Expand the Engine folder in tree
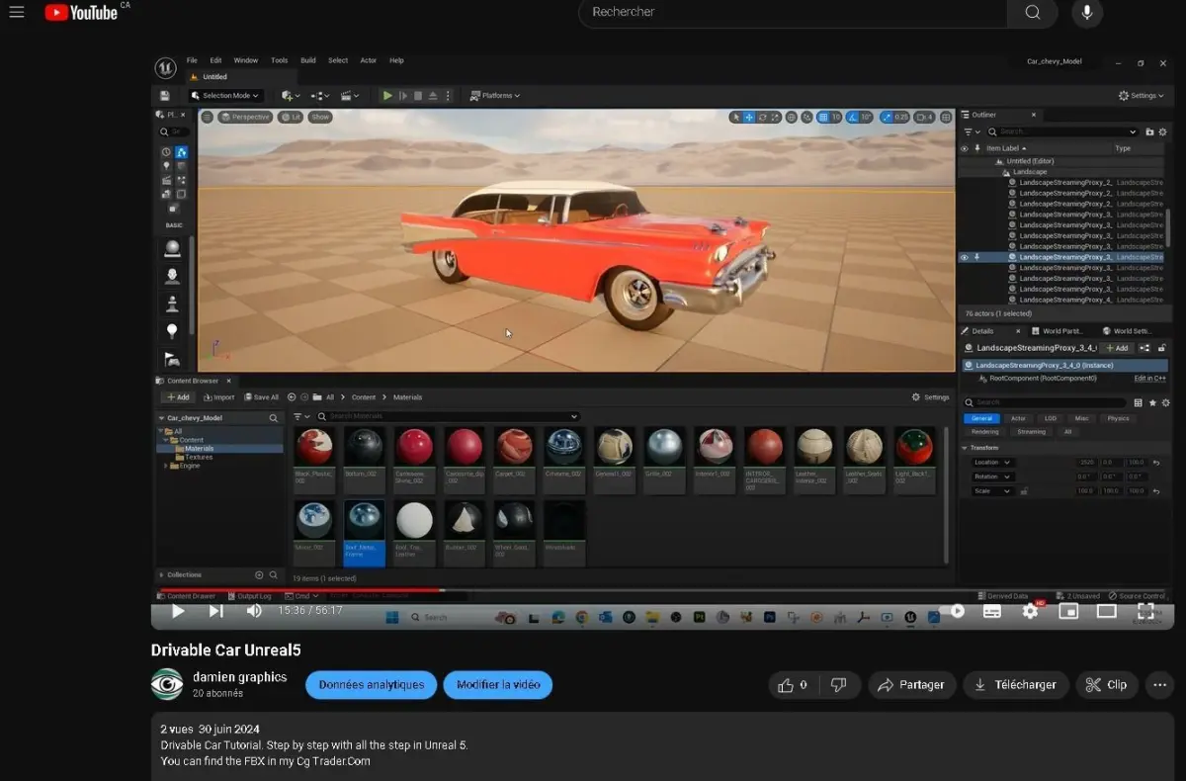Viewport: 1186px width, 781px height. (x=165, y=466)
